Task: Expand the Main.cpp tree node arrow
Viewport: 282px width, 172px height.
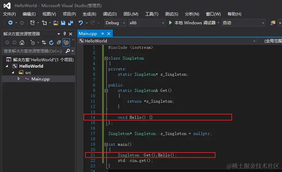Action: tap(19, 79)
